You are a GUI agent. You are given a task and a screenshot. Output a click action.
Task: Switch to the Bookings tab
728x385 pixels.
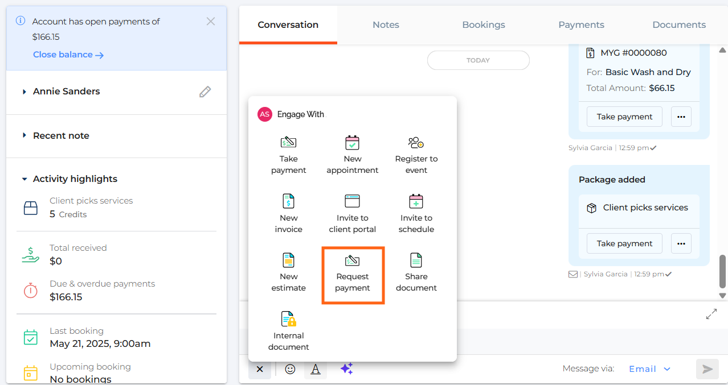[484, 25]
